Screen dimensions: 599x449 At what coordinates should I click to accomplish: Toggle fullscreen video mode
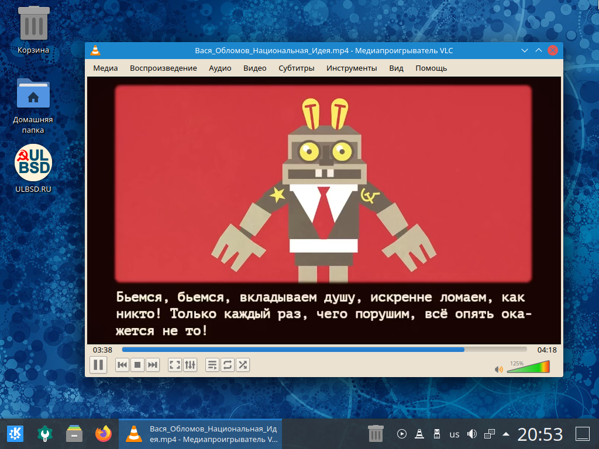point(175,365)
